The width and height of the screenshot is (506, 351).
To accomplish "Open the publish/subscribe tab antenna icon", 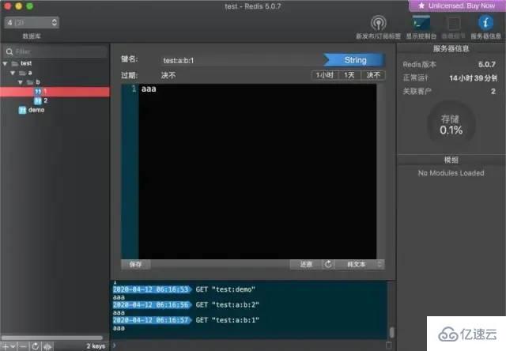I will pos(378,24).
